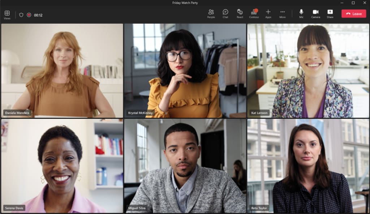The height and width of the screenshot is (214, 370).
Task: Click the Friday Watch Party window title
Action: click(185, 3)
